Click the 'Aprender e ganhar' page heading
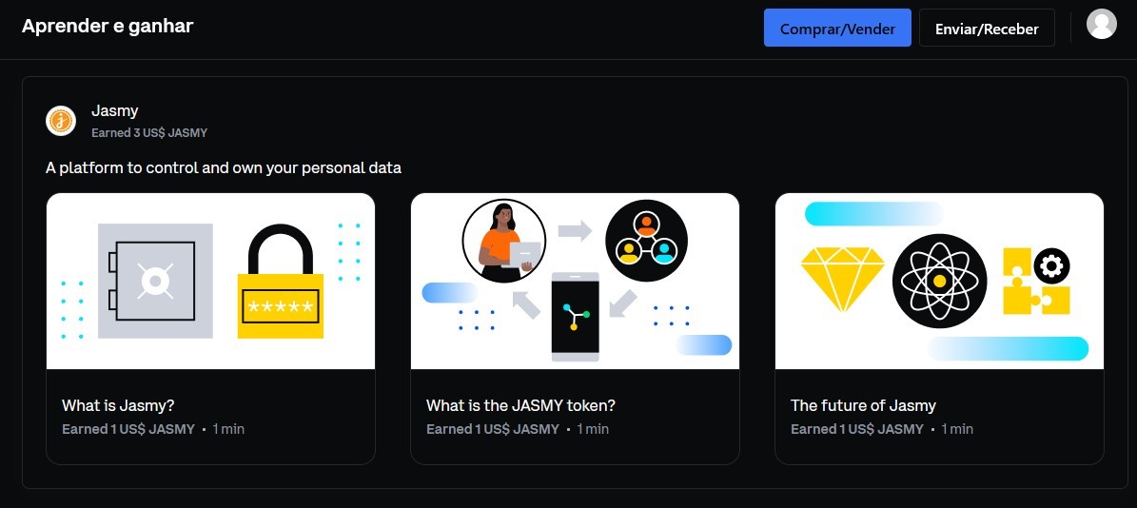This screenshot has width=1137, height=508. pos(108,26)
